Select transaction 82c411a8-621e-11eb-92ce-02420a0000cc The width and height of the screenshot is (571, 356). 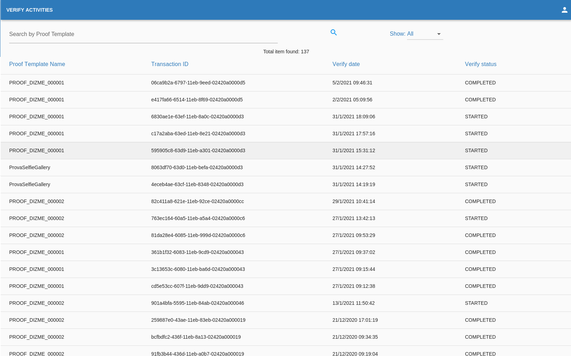(x=198, y=201)
